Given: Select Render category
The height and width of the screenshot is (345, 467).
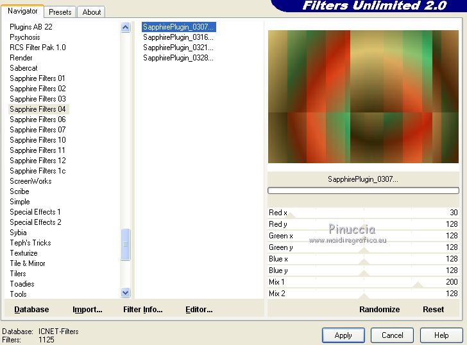Looking at the screenshot, I should pyautogui.click(x=21, y=58).
